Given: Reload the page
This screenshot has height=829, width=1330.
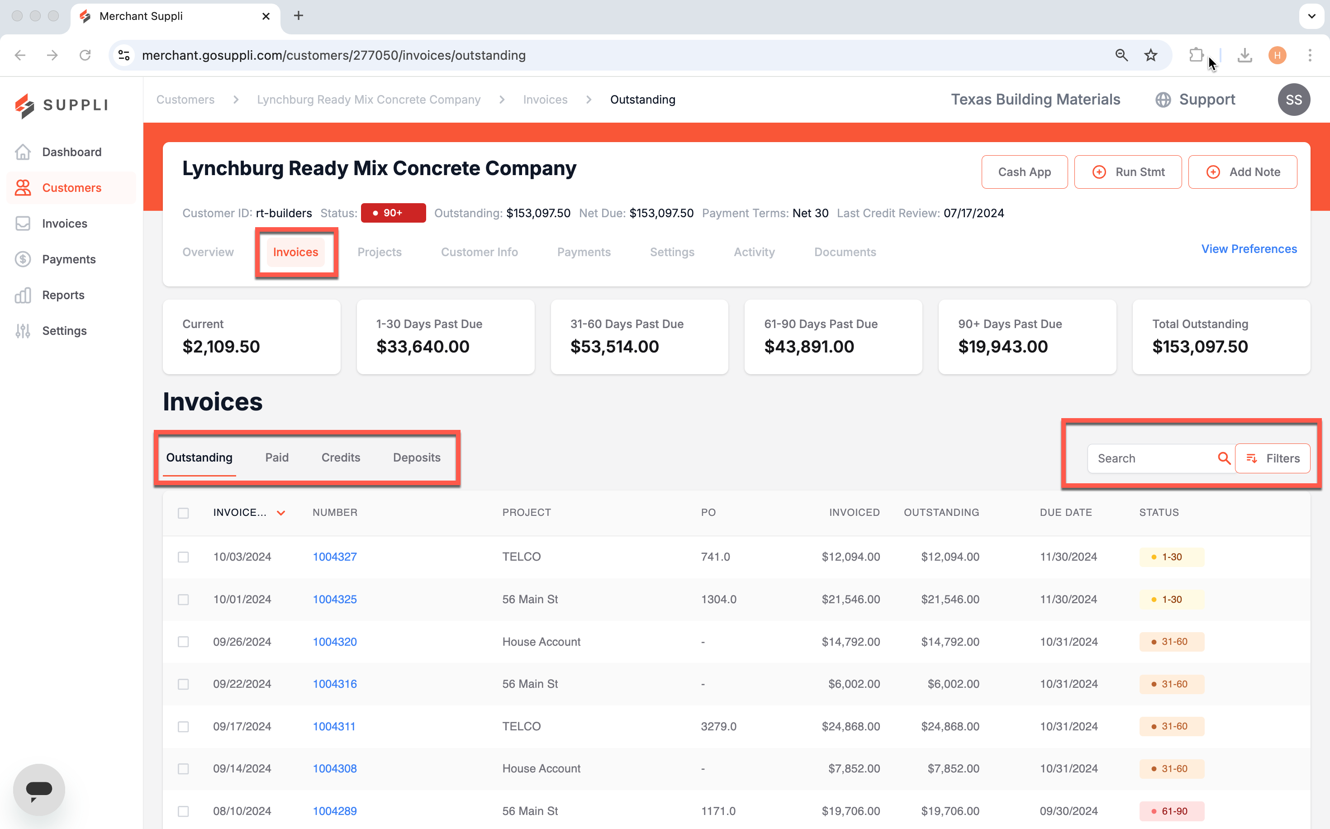Looking at the screenshot, I should coord(85,55).
